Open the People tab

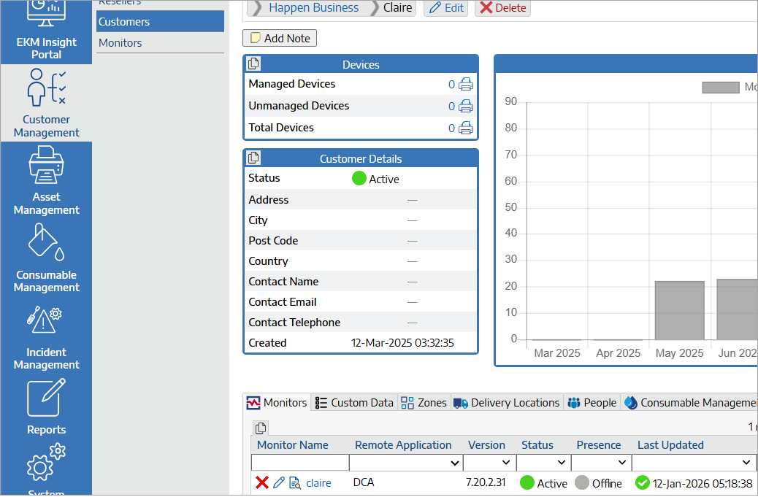pos(592,402)
